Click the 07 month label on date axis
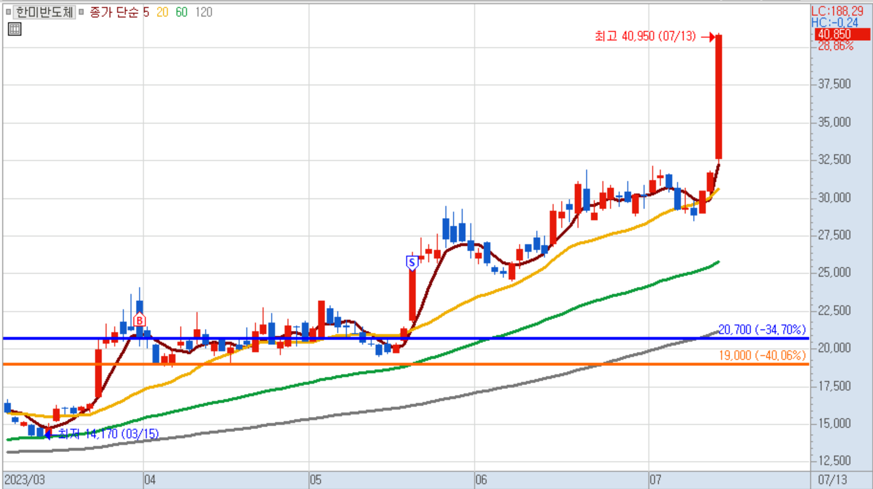The height and width of the screenshot is (489, 873). [656, 479]
